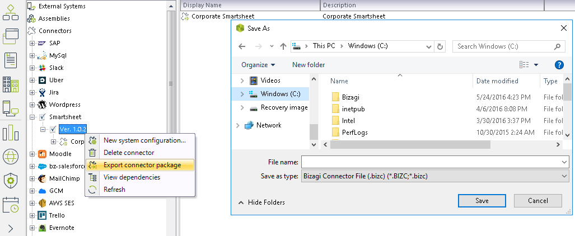Open the buildings organization sidebar icon
Image resolution: width=575 pixels, height=236 pixels.
tap(11, 84)
